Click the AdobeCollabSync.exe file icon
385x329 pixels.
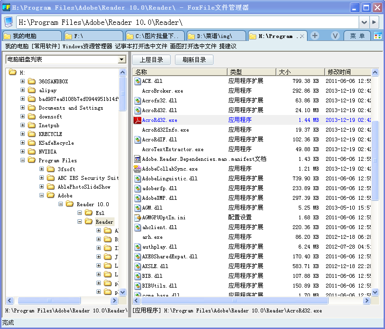click(x=138, y=169)
